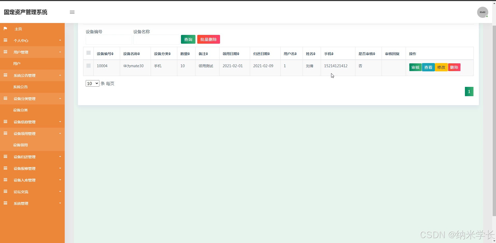Image resolution: width=496 pixels, height=243 pixels.
Task: Click 查看 button for row 10004
Action: [x=428, y=67]
